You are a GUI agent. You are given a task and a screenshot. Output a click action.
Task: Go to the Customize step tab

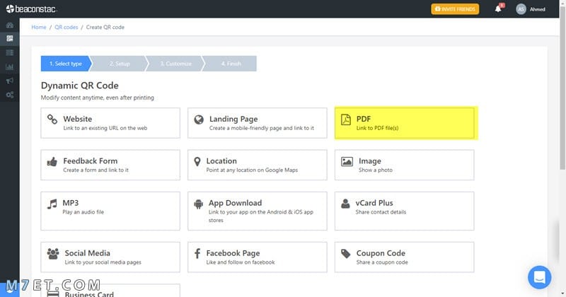point(175,64)
